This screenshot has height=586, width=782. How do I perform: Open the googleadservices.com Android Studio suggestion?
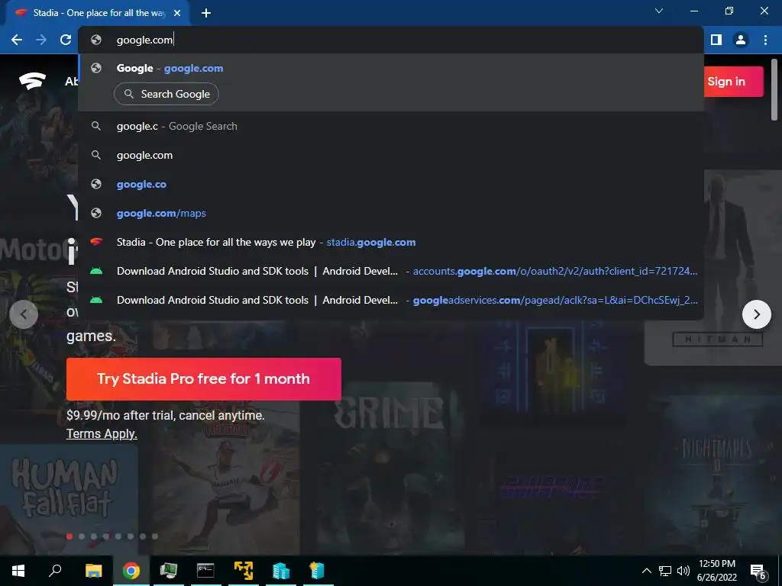click(x=391, y=299)
